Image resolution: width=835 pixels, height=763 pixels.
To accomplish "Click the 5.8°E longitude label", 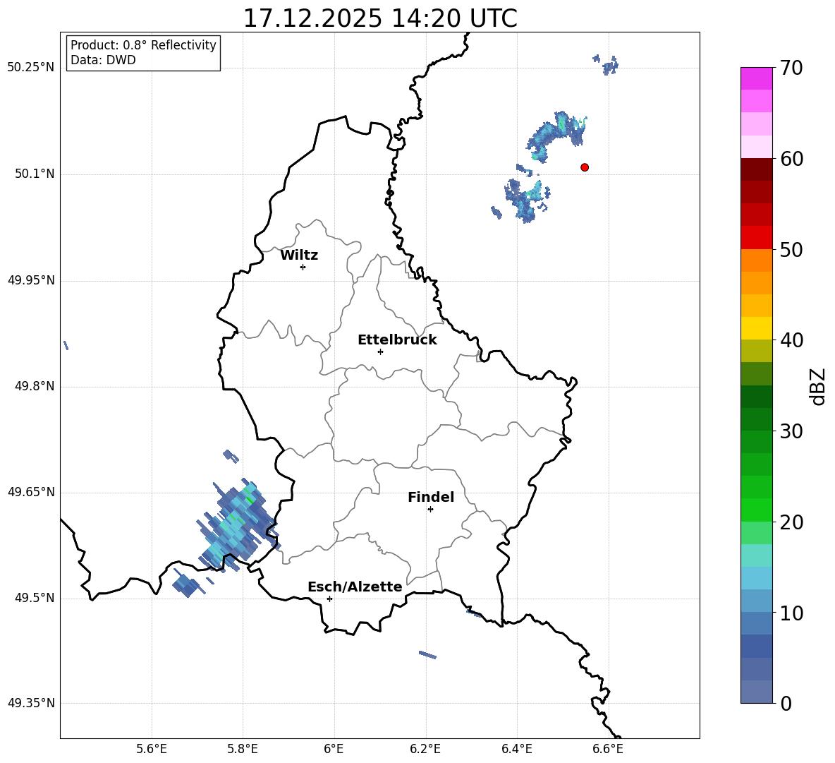I will click(x=243, y=749).
